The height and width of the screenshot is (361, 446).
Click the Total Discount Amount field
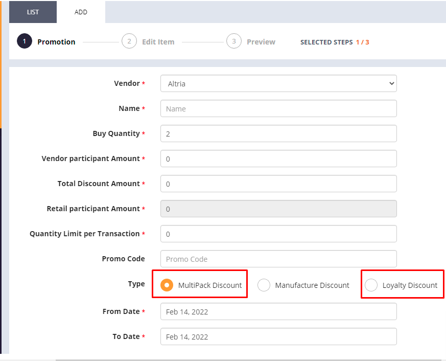[x=278, y=184]
